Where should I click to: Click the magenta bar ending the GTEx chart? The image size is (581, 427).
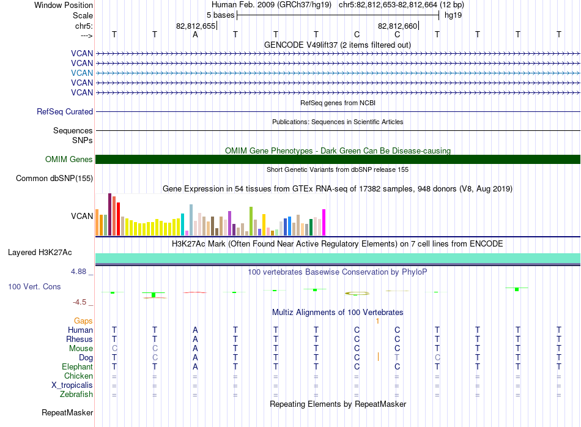324,223
